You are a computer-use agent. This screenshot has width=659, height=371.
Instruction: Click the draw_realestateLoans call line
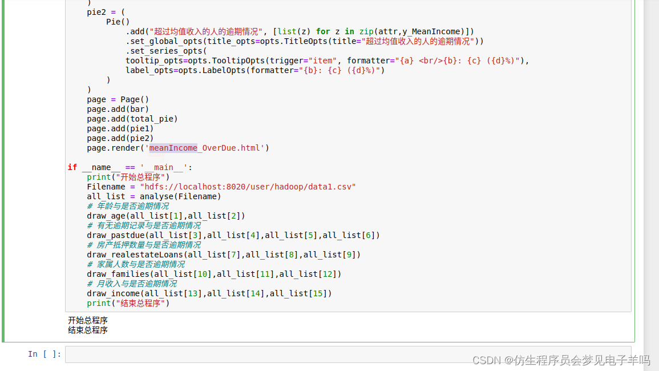tap(224, 255)
